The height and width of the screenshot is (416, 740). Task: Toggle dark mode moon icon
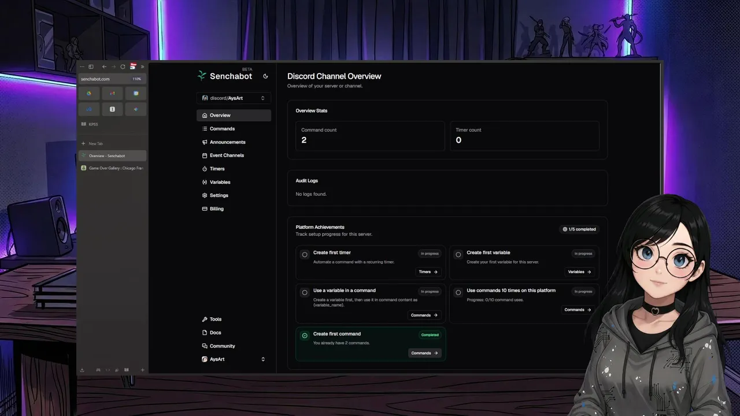click(x=265, y=76)
